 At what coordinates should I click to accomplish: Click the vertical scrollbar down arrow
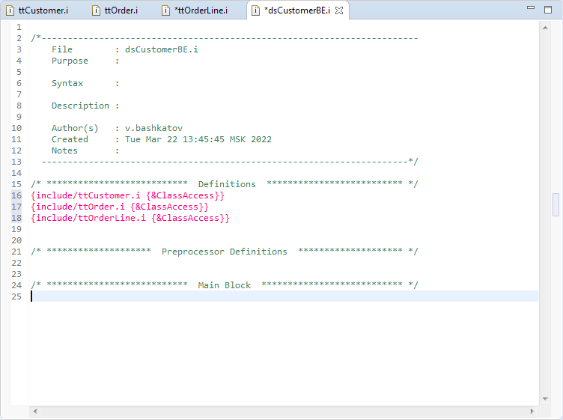545,398
